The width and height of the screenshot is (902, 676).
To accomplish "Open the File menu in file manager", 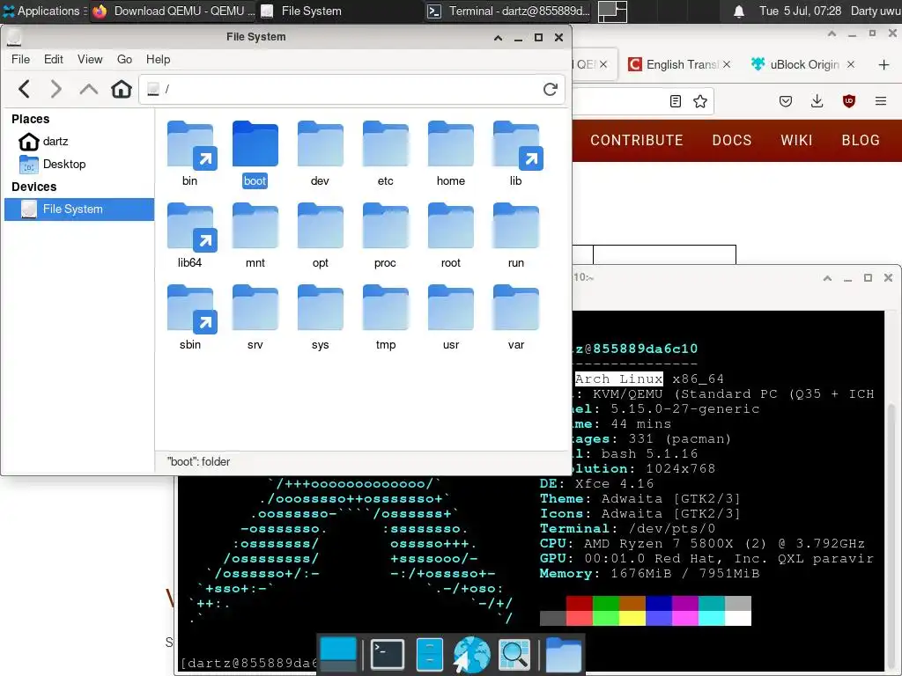I will (x=21, y=59).
